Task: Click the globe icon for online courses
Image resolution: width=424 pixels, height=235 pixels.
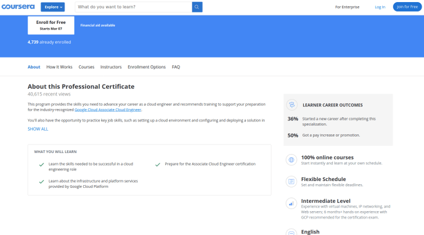Action: [291, 160]
